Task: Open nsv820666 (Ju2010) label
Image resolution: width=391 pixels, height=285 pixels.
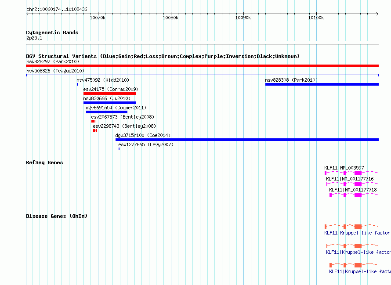Action: pos(107,98)
